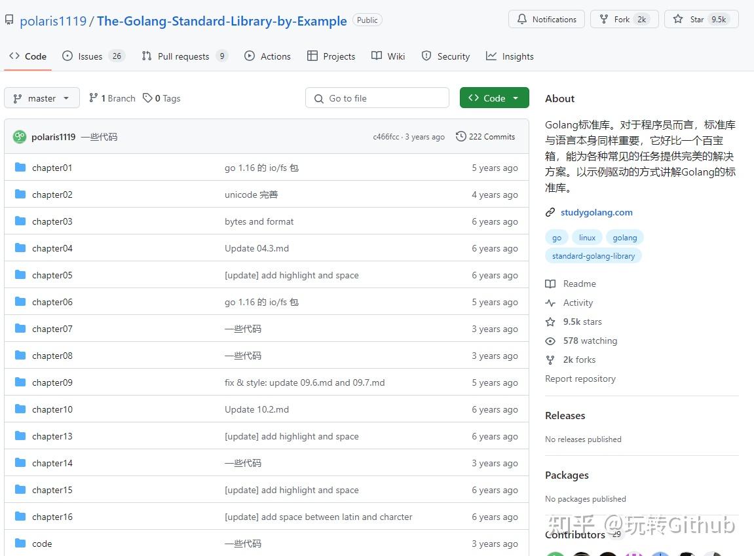Click the Security shield icon
Viewport: 754px width, 556px height.
[426, 56]
